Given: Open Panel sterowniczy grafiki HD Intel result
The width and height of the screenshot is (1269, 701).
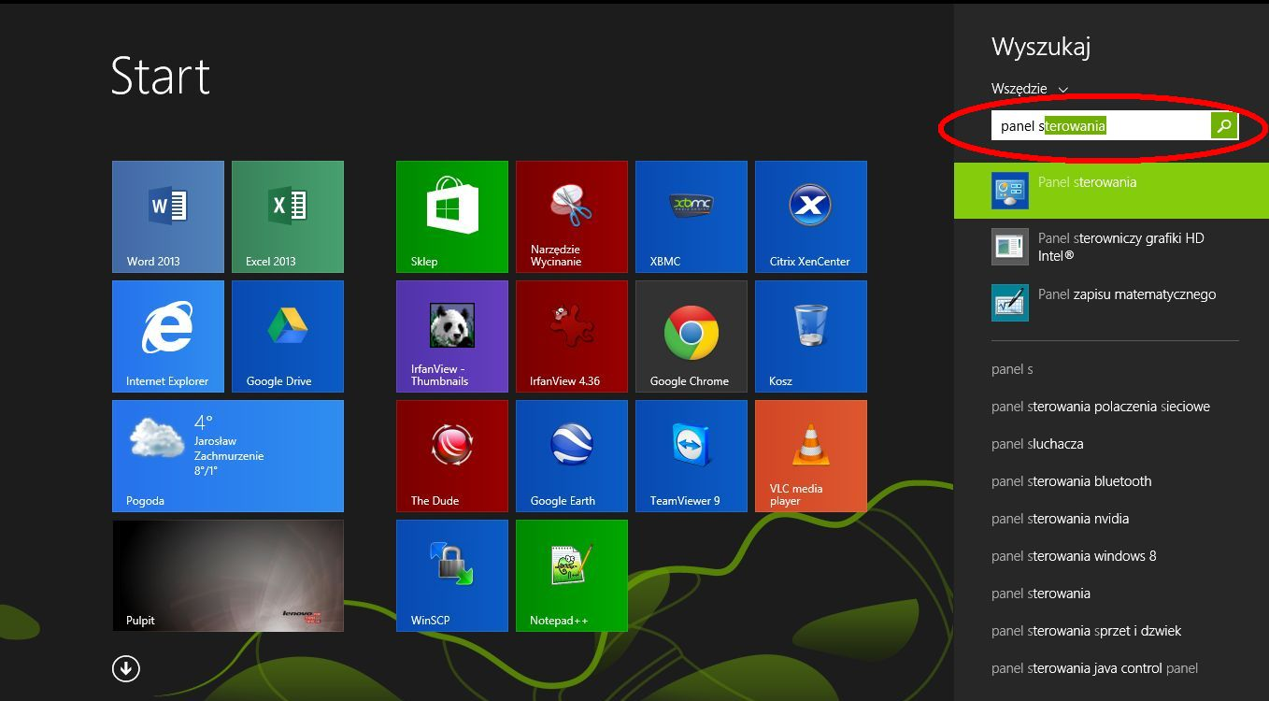Looking at the screenshot, I should point(1111,247).
